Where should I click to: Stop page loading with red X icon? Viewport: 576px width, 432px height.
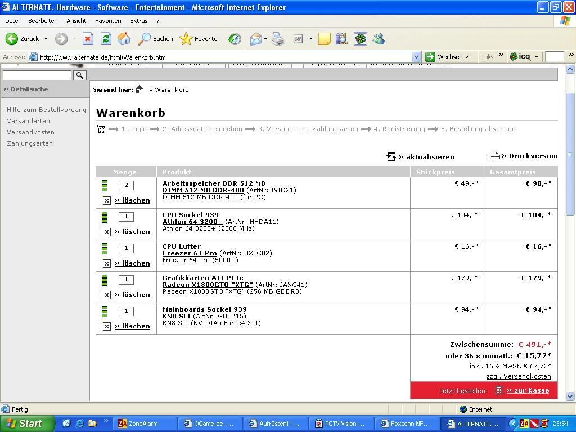pos(88,39)
